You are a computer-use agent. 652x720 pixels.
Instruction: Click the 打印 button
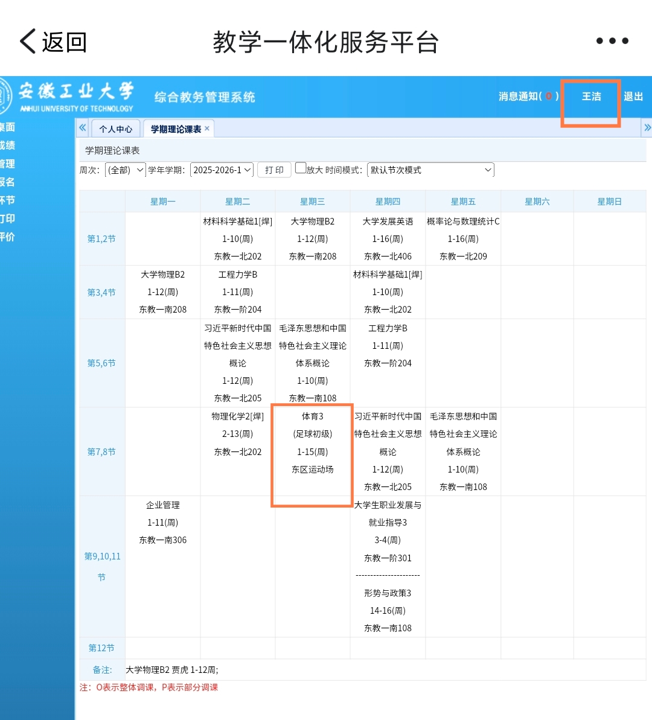(274, 170)
